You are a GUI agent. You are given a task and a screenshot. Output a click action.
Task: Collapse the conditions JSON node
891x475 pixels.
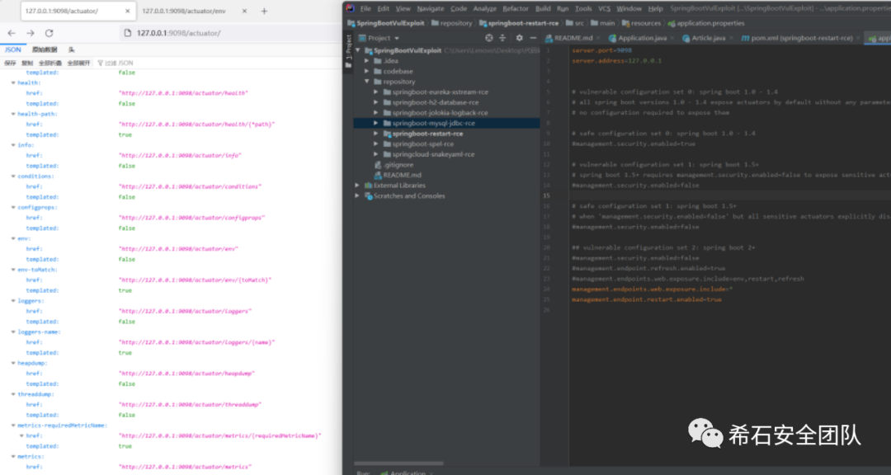(13, 176)
